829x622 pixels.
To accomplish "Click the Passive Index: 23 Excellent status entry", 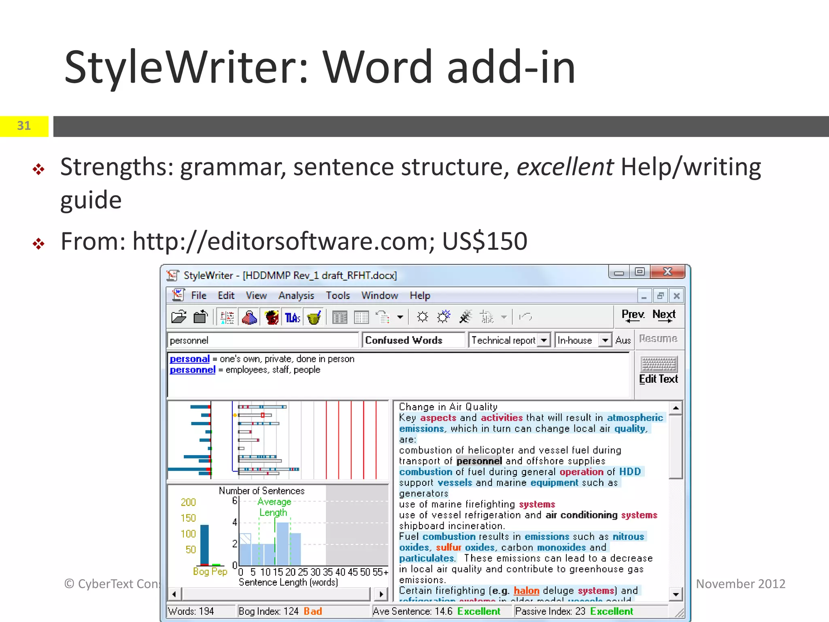I will coord(591,611).
